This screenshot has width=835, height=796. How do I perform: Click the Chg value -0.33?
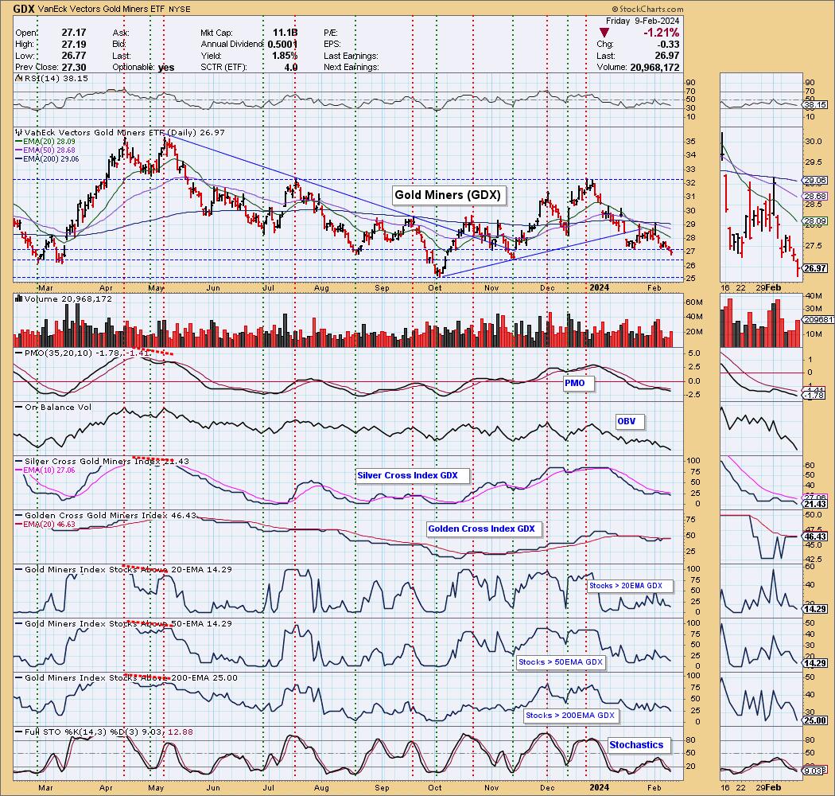(x=669, y=45)
